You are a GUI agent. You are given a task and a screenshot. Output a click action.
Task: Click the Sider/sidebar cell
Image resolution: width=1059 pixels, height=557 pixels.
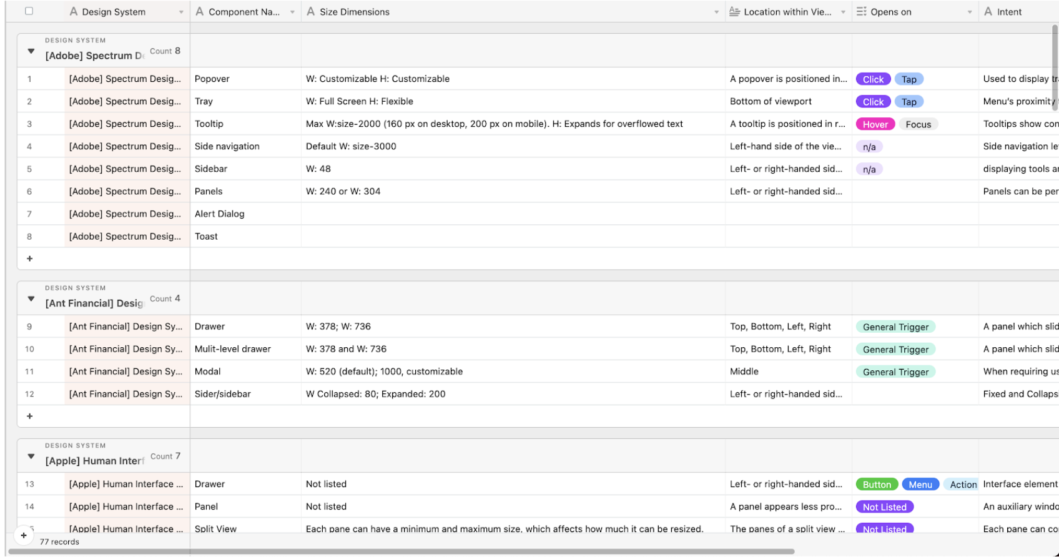(245, 393)
